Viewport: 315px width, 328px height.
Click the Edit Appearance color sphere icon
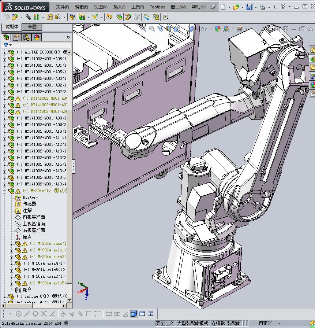218,29
